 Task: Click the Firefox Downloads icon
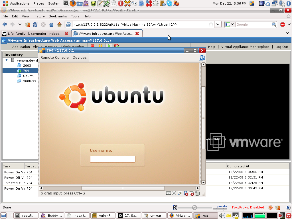(59, 25)
